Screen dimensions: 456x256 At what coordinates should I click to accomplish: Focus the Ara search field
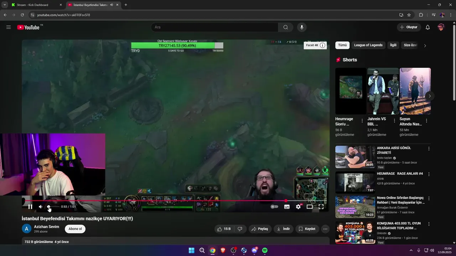[215, 27]
